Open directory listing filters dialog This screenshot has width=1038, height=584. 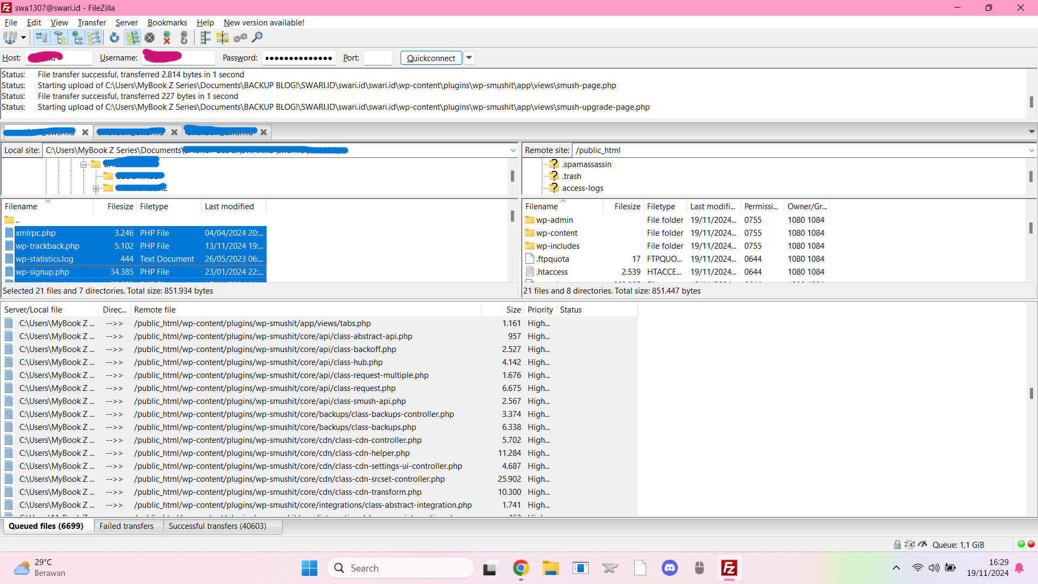pos(205,38)
